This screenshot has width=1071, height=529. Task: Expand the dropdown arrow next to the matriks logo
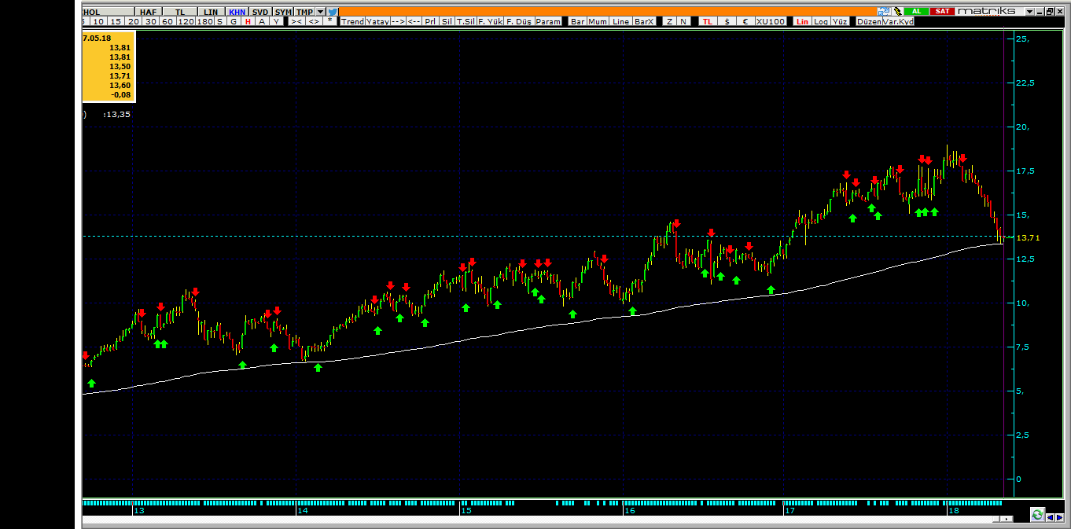pyautogui.click(x=1029, y=11)
